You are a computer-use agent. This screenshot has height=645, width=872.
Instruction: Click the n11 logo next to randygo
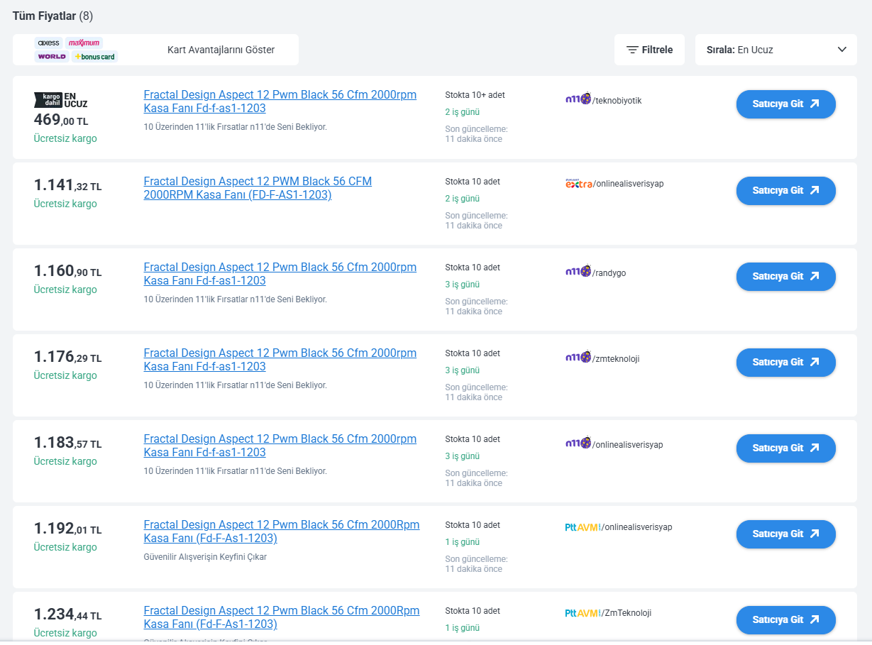578,272
